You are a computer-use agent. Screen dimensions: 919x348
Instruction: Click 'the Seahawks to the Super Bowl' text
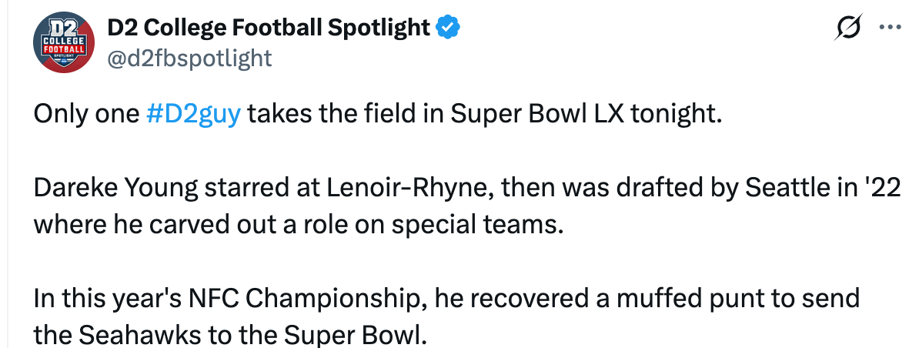(x=229, y=335)
